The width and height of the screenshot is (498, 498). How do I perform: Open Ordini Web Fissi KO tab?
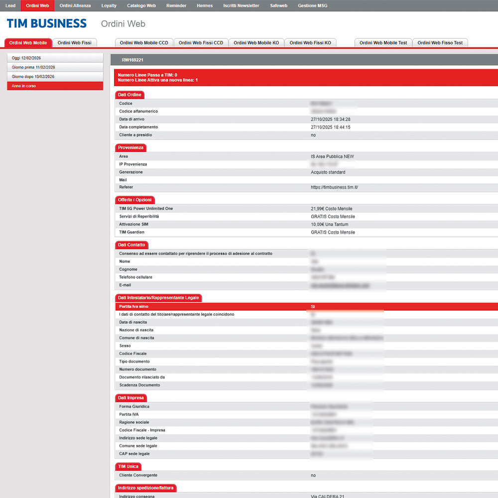point(310,43)
